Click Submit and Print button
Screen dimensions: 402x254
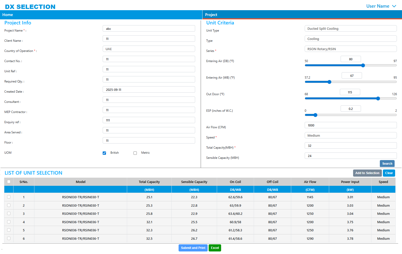(193, 248)
